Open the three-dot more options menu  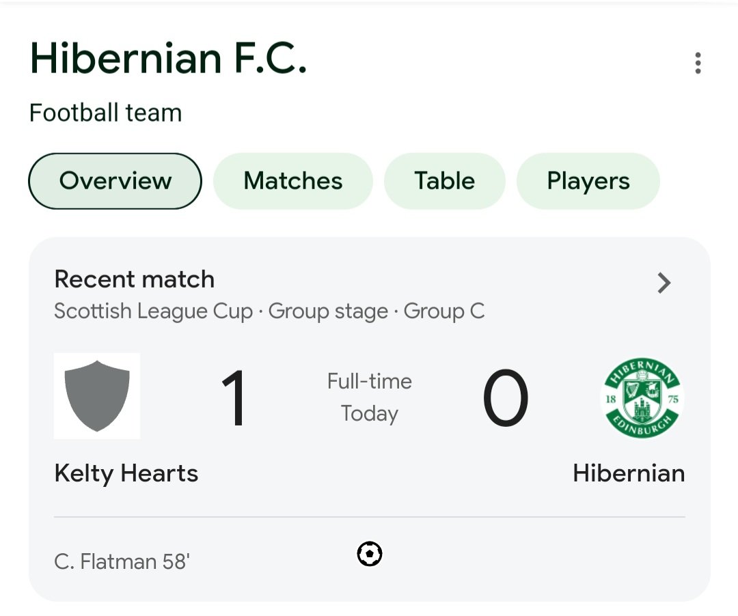tap(698, 63)
